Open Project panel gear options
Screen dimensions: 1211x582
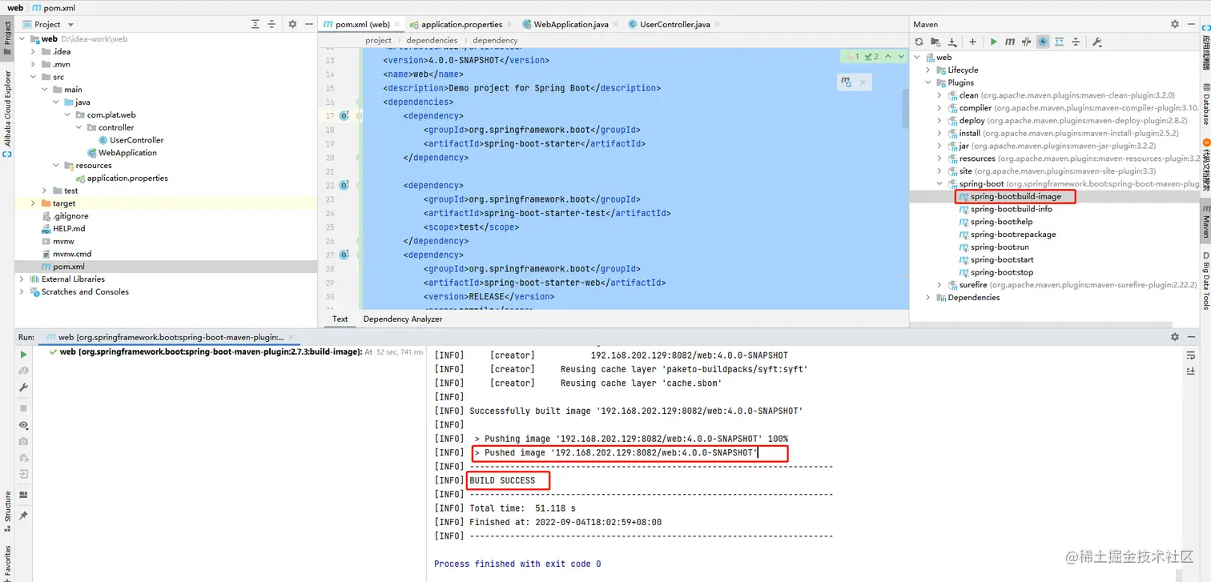coord(292,24)
